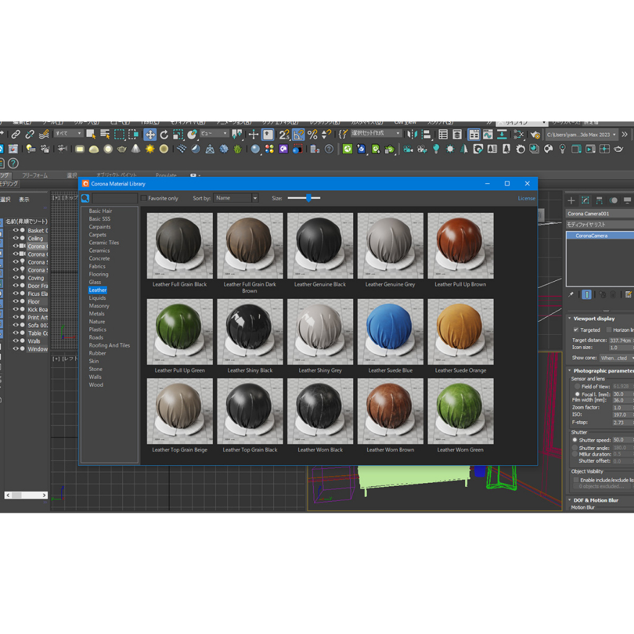Open the フリーフォーム ribbon tab
The width and height of the screenshot is (634, 634).
coord(35,175)
